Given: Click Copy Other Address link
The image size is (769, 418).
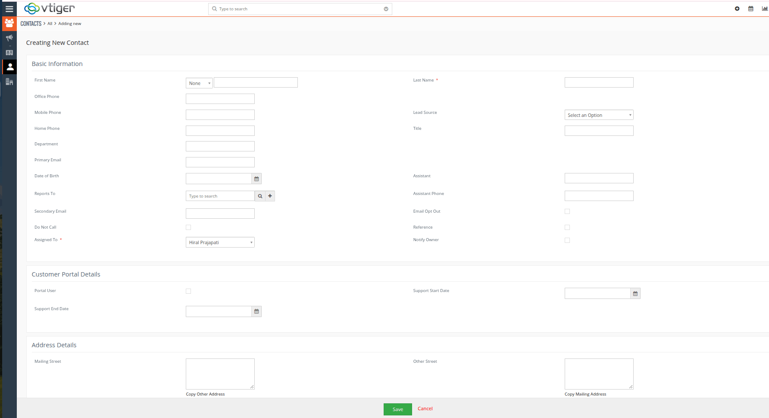Looking at the screenshot, I should point(205,394).
